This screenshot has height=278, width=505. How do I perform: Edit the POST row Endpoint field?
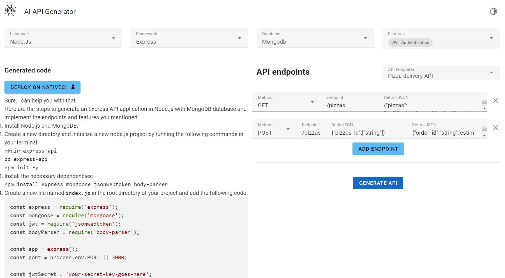(x=311, y=129)
